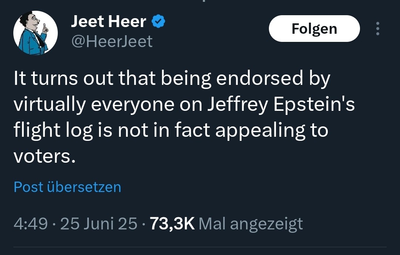Click the 4:49 timestamp

coord(30,223)
